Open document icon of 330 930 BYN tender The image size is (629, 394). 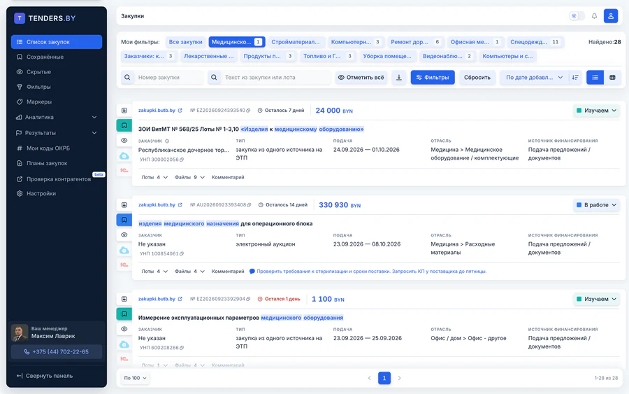(x=124, y=205)
